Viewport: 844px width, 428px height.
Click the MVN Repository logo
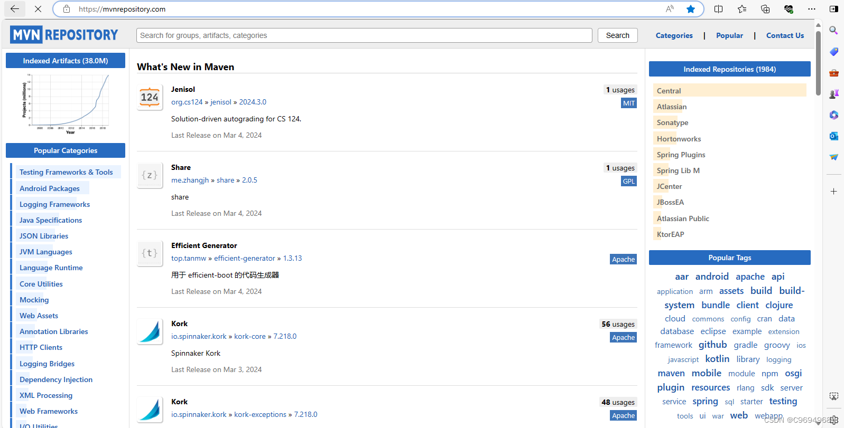pyautogui.click(x=64, y=35)
